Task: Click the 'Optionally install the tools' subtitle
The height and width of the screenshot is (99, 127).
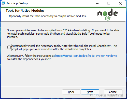Action: (x=48, y=16)
